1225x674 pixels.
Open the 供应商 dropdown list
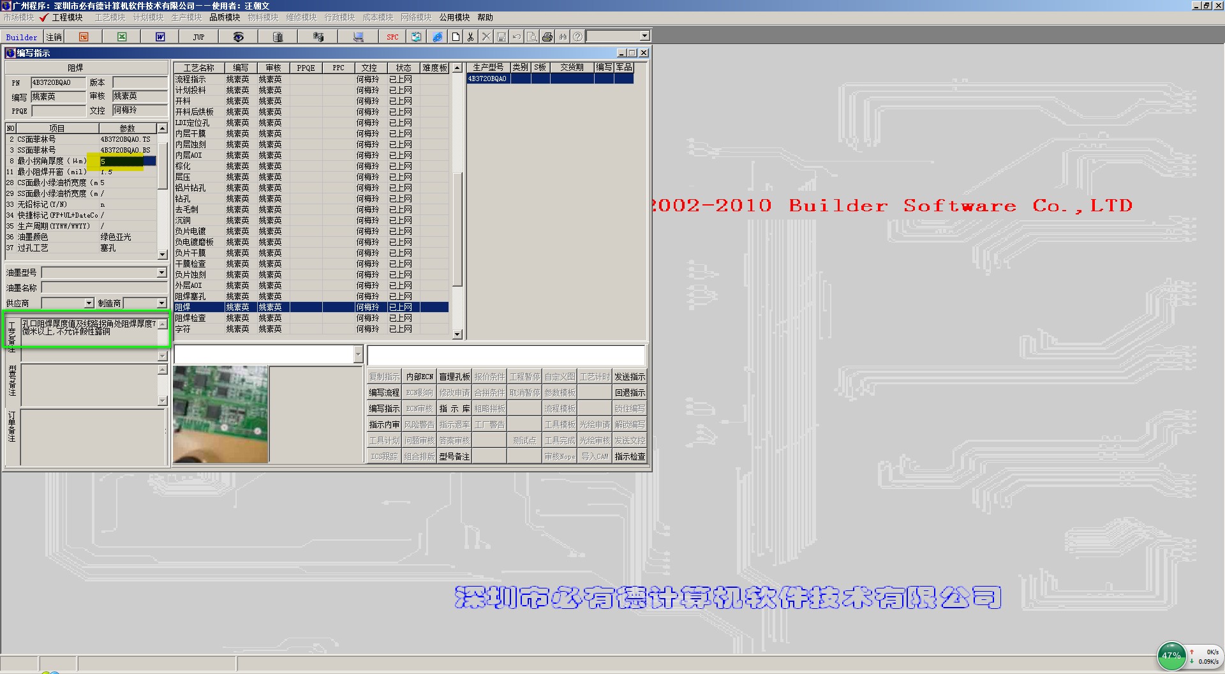(x=89, y=303)
